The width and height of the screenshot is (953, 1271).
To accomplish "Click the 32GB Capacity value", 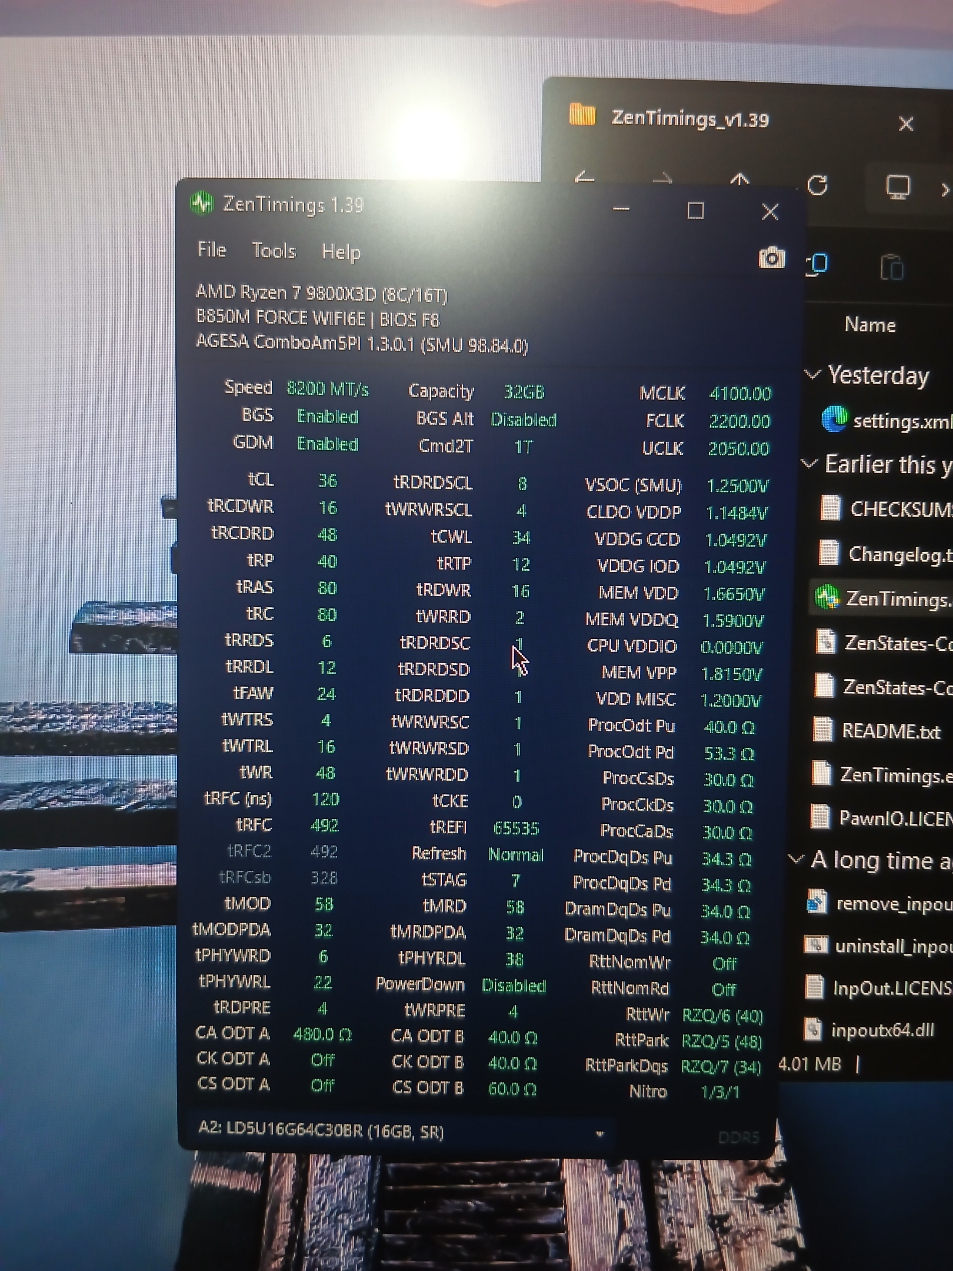I will (x=524, y=392).
